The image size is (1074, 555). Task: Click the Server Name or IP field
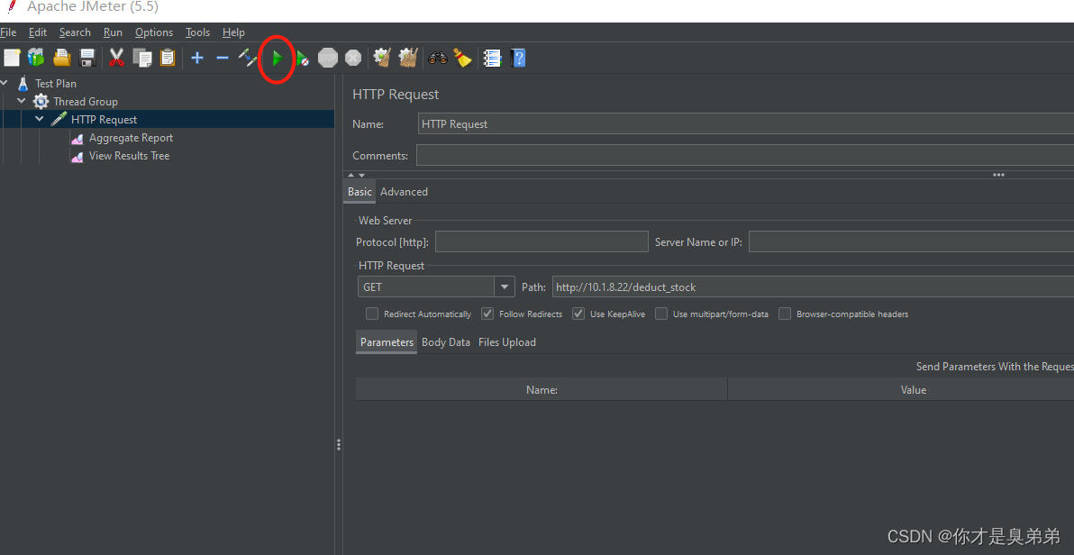coord(912,241)
